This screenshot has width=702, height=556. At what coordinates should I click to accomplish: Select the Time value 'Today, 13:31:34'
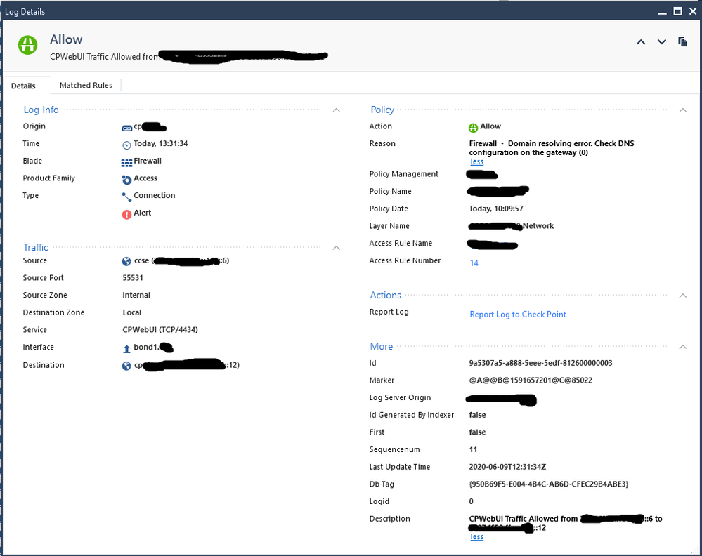click(x=161, y=144)
